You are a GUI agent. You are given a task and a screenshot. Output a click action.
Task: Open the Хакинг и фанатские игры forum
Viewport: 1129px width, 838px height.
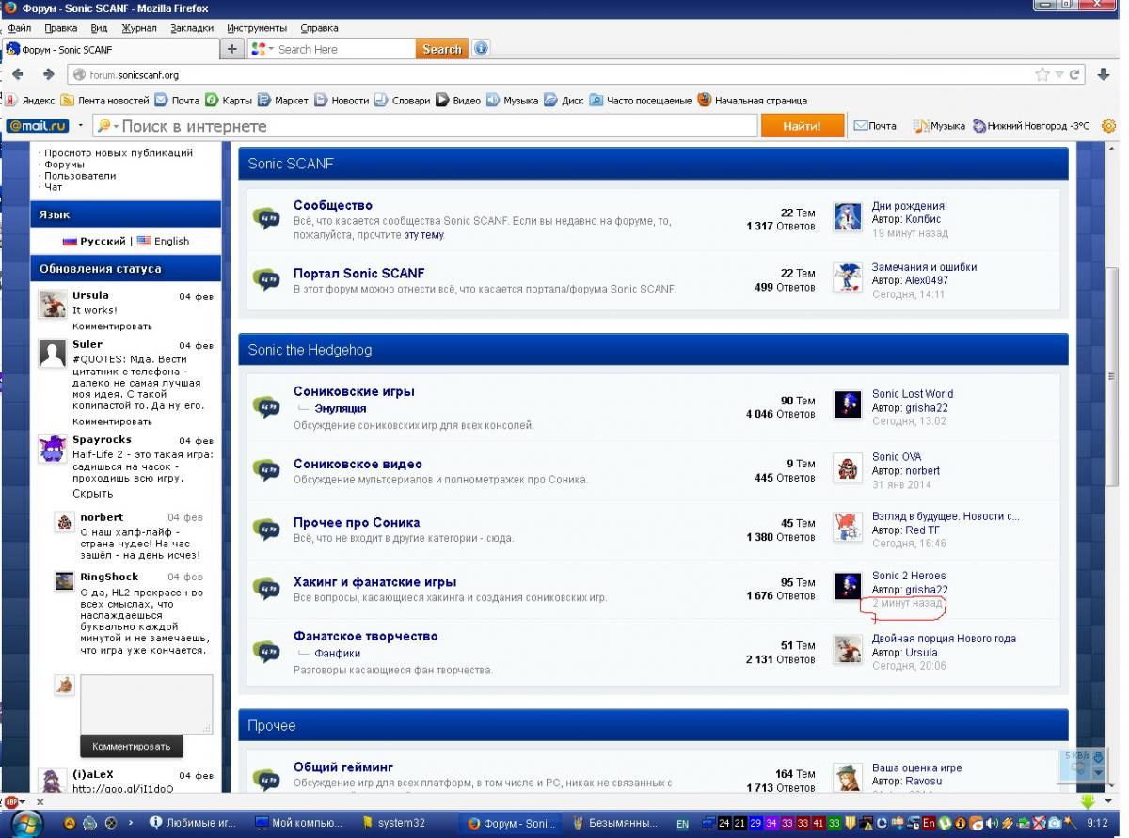click(x=374, y=582)
